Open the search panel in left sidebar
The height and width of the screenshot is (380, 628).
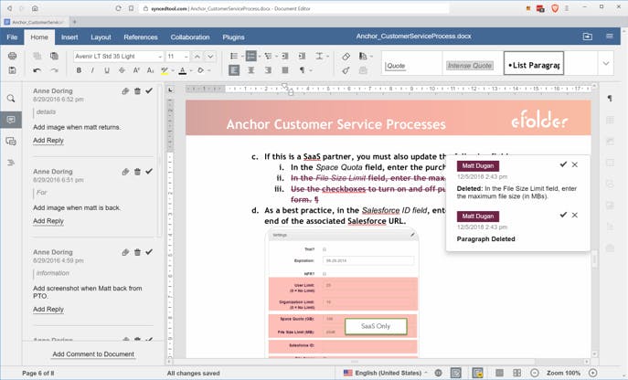click(11, 99)
